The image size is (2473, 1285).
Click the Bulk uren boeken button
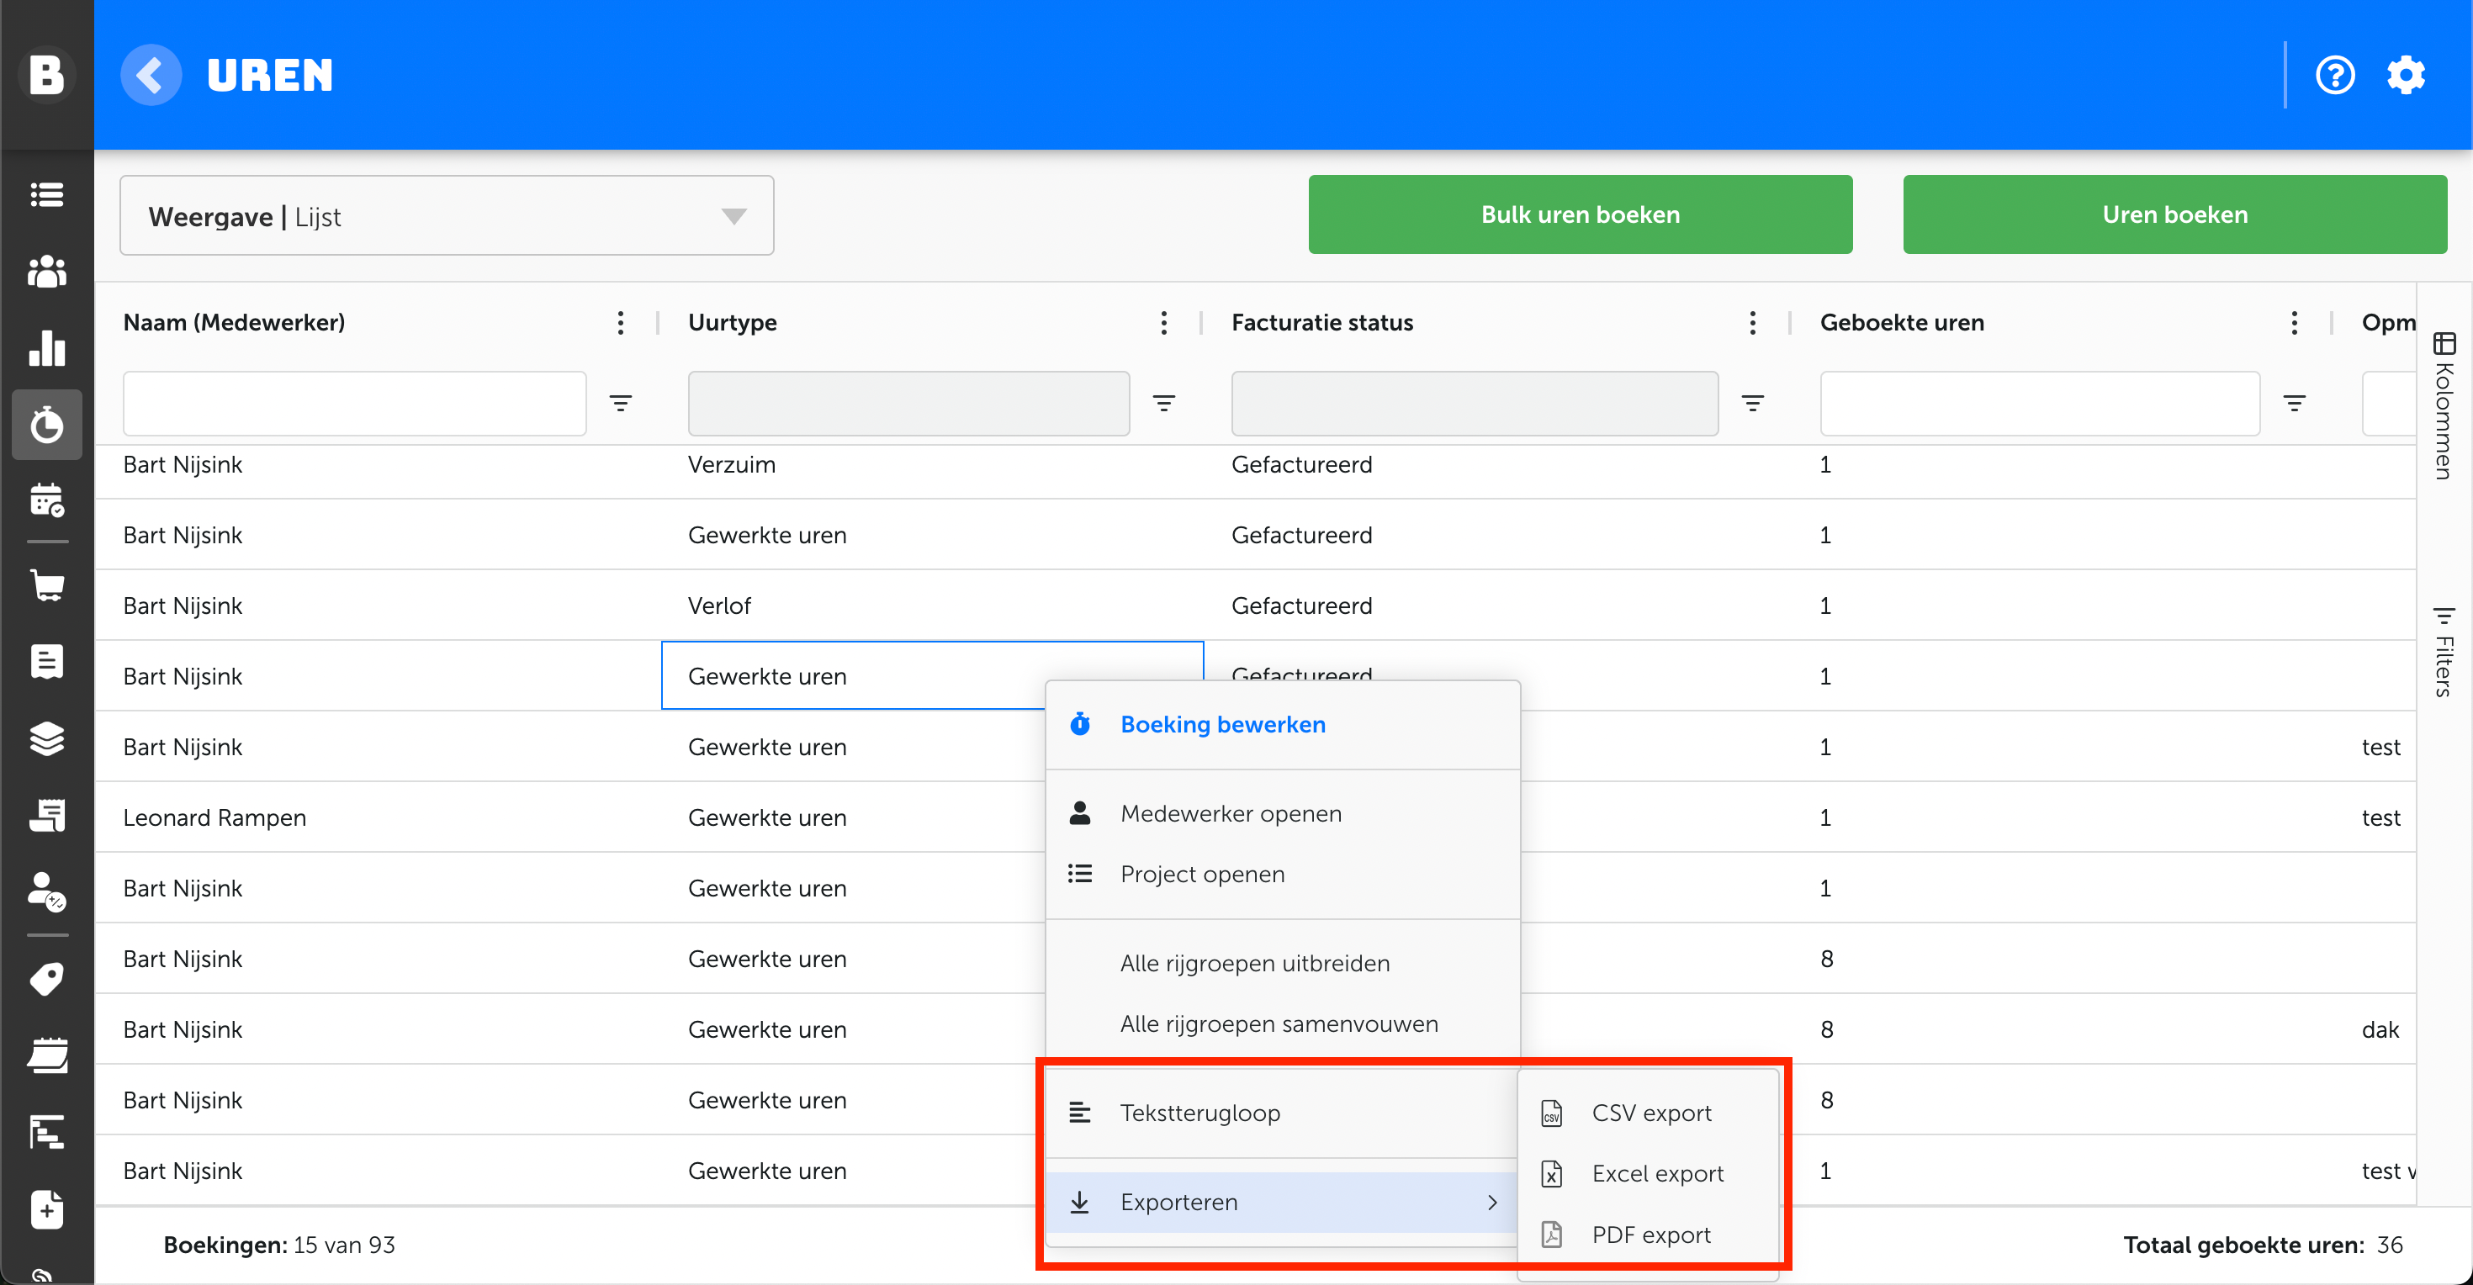(1581, 215)
